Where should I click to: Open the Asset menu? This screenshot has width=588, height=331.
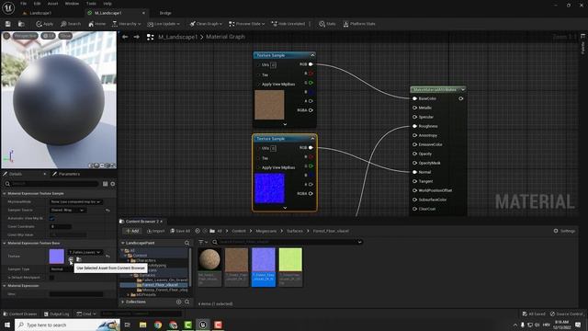tap(52, 4)
